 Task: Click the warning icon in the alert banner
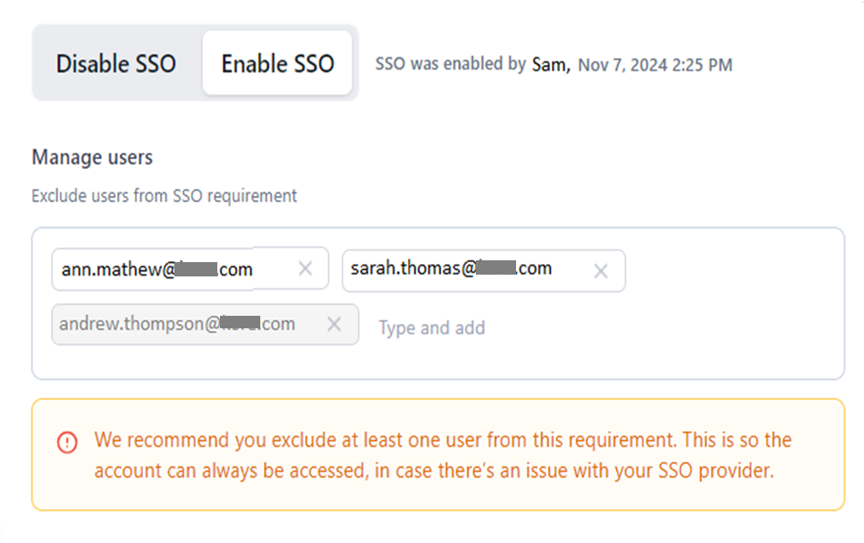(67, 440)
